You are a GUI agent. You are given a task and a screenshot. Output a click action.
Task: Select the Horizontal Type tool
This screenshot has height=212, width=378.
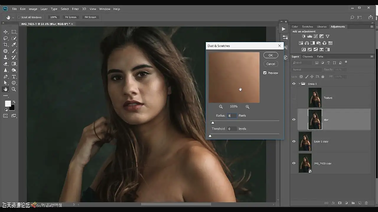[14, 77]
